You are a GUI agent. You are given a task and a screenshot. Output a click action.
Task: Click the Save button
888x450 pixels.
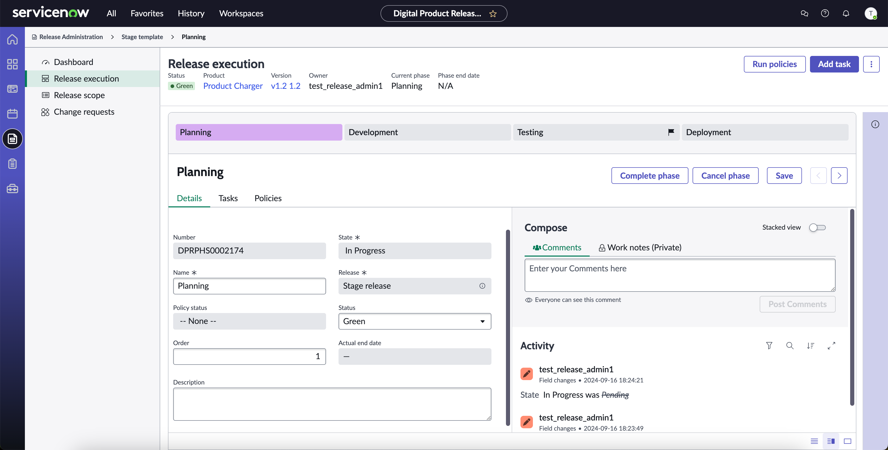(x=784, y=176)
